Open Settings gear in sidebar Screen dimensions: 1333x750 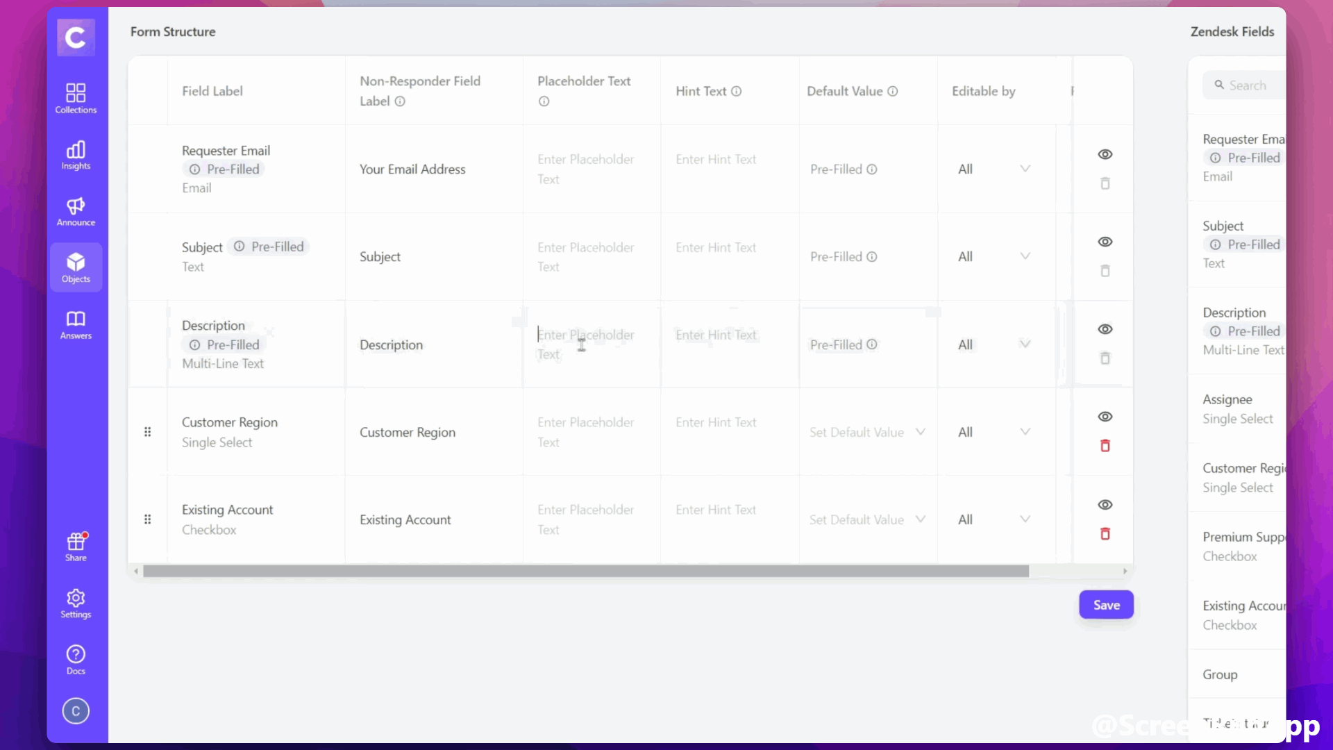(x=76, y=603)
